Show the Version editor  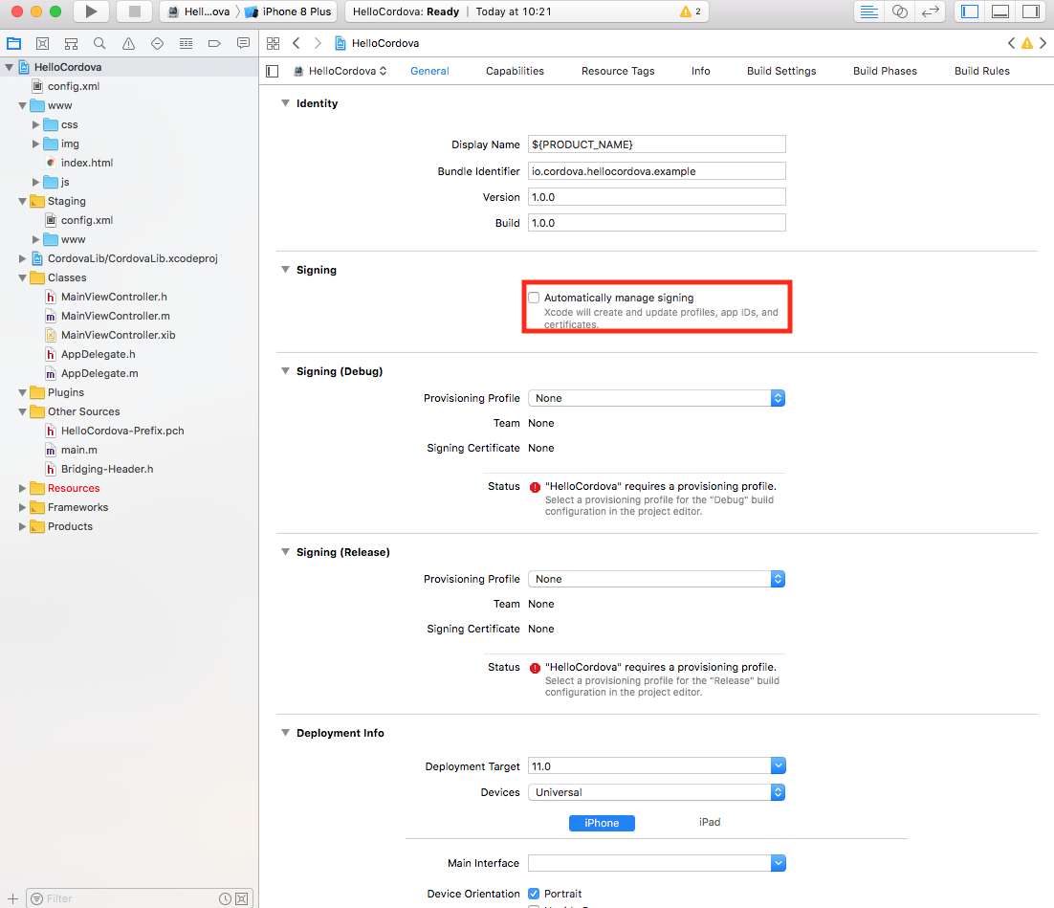click(x=931, y=11)
